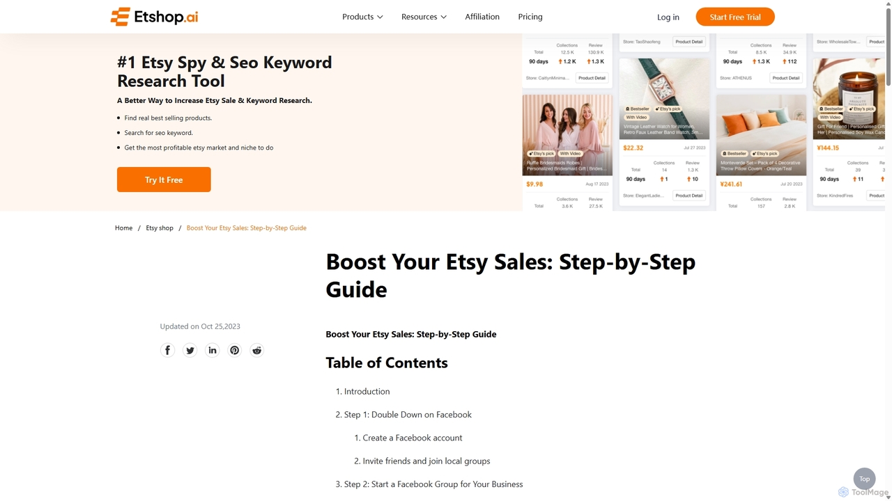
Task: Click the current breadcrumb 'Boost Your Etsy Sales: Step-by-Step Guide'
Action: (x=247, y=228)
